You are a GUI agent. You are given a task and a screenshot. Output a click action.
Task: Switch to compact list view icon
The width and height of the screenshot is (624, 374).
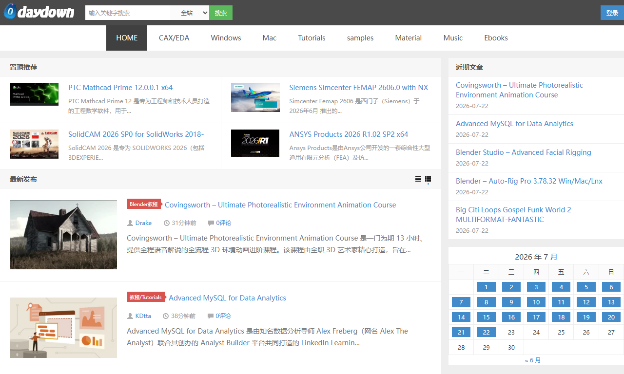point(418,179)
